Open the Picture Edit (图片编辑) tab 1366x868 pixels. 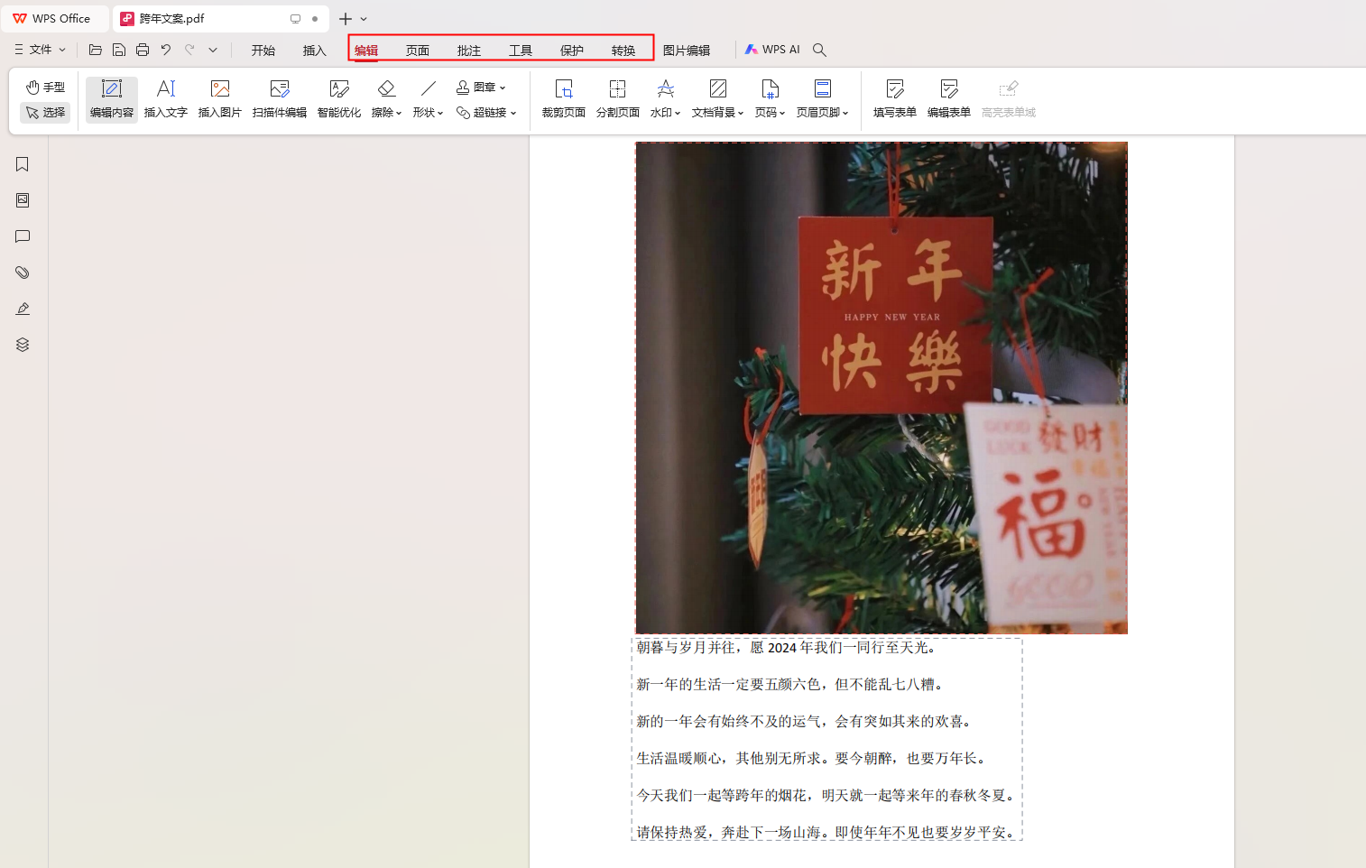point(687,51)
